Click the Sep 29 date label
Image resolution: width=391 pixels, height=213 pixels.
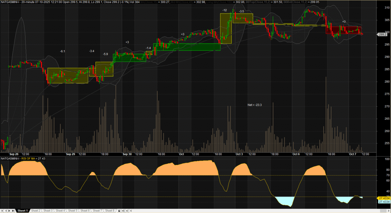(71, 154)
